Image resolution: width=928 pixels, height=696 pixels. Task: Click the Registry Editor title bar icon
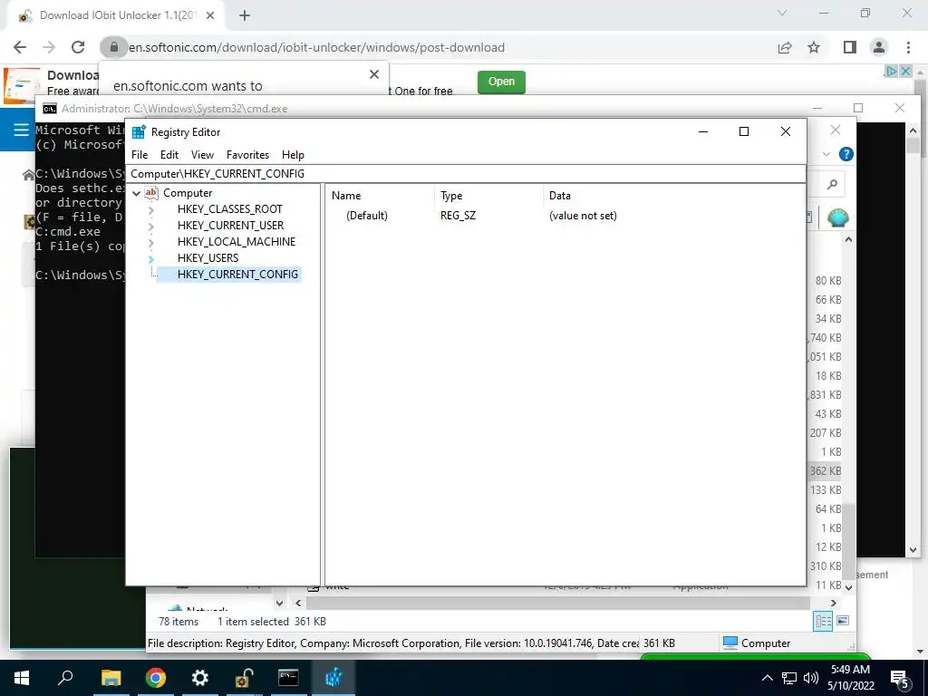tap(139, 132)
